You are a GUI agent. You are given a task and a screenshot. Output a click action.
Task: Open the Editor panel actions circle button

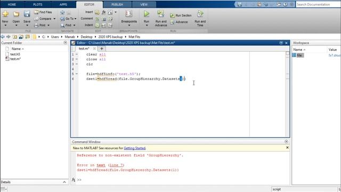(281, 43)
